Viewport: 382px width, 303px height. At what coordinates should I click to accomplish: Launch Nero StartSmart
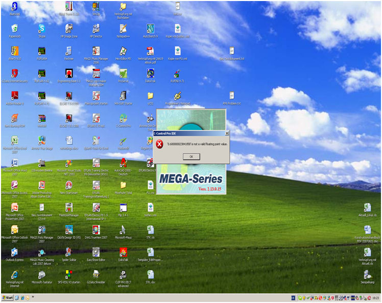point(68,185)
